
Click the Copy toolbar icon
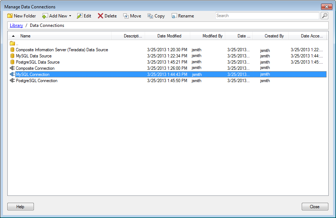tap(150, 16)
